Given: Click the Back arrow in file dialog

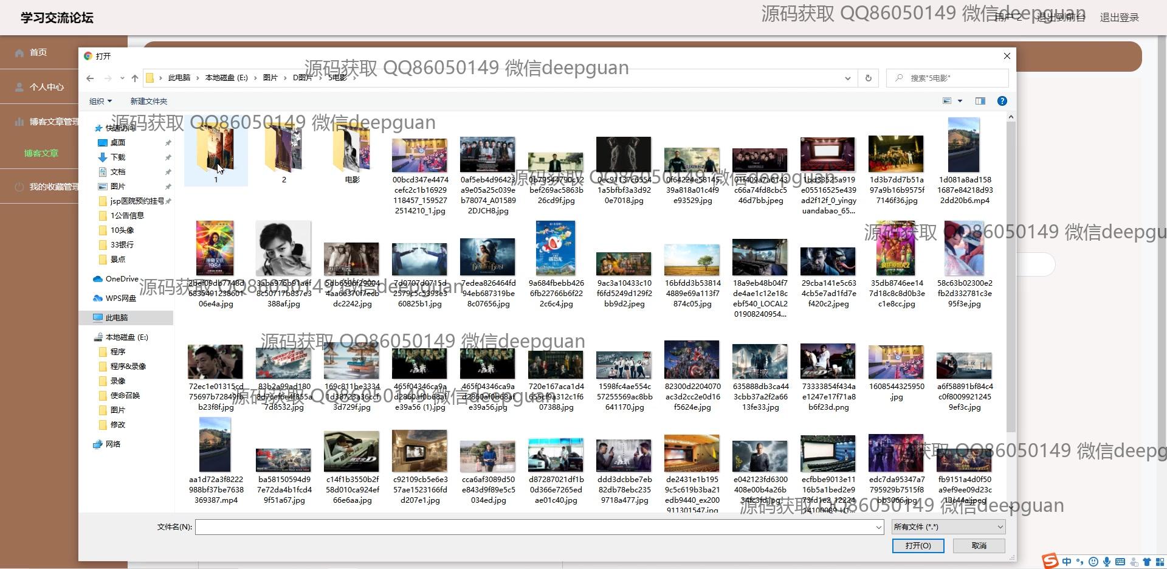Looking at the screenshot, I should coord(90,78).
